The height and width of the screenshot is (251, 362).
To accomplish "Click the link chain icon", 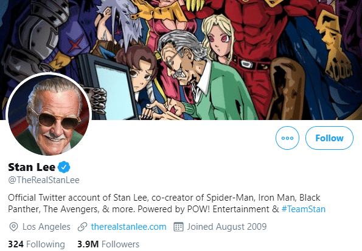I will coord(82,227).
